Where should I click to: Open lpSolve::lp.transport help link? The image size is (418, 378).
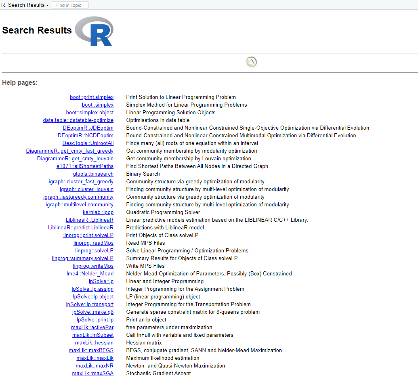pos(90,304)
